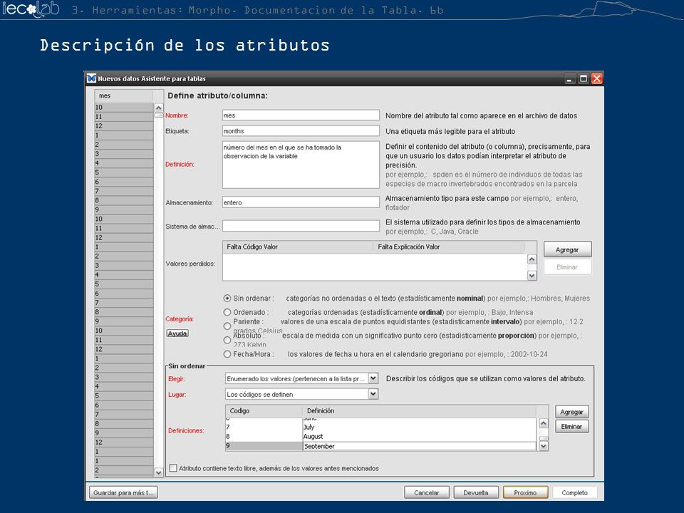Select the Absoluto radio button

(227, 340)
